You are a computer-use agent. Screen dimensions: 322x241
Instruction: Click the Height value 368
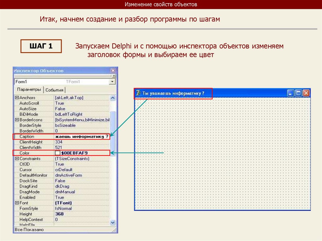point(59,214)
